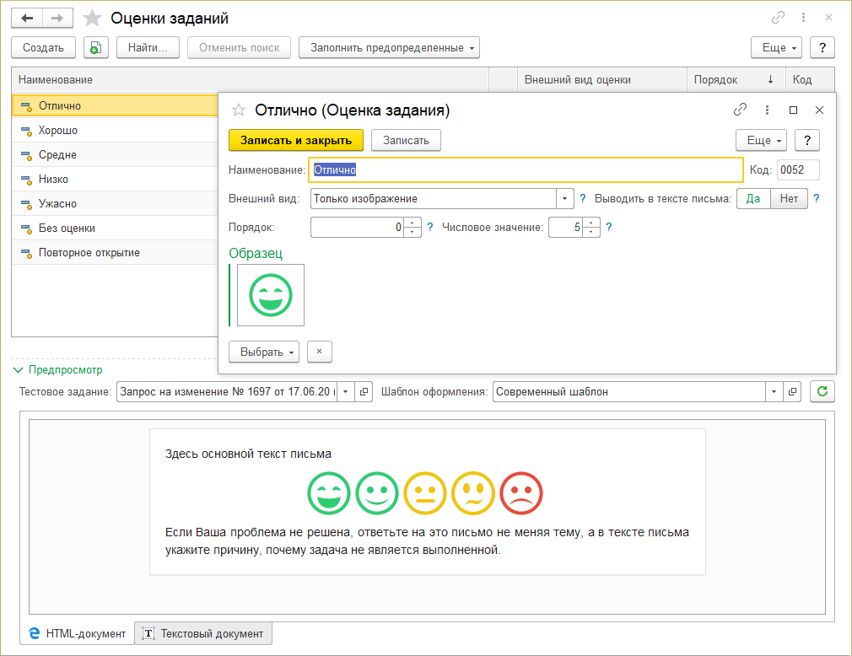
Task: Expand Заполнить предопределенные menu
Action: tap(389, 48)
